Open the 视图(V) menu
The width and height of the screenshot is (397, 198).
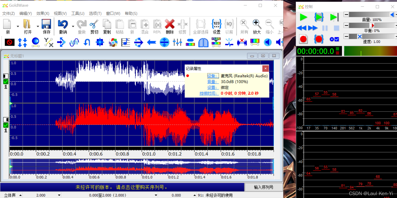60,13
